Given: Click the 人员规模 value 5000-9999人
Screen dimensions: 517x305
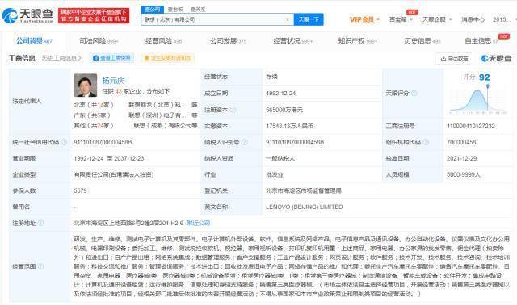Looking at the screenshot, I should [463, 174].
